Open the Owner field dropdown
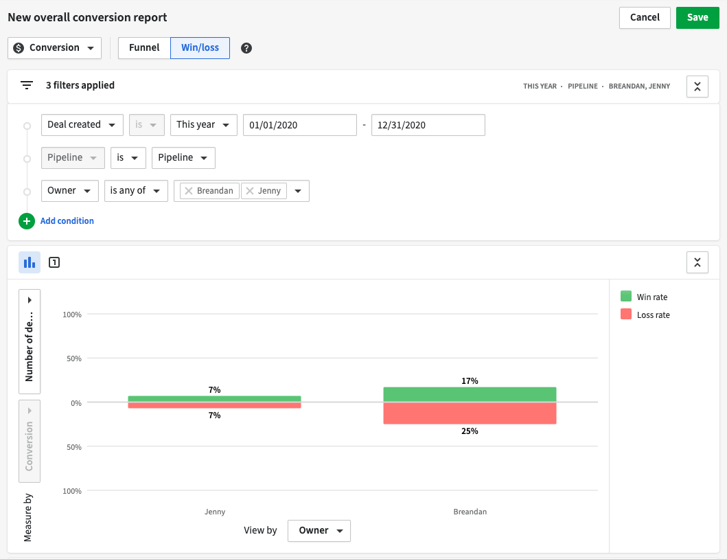 [70, 191]
